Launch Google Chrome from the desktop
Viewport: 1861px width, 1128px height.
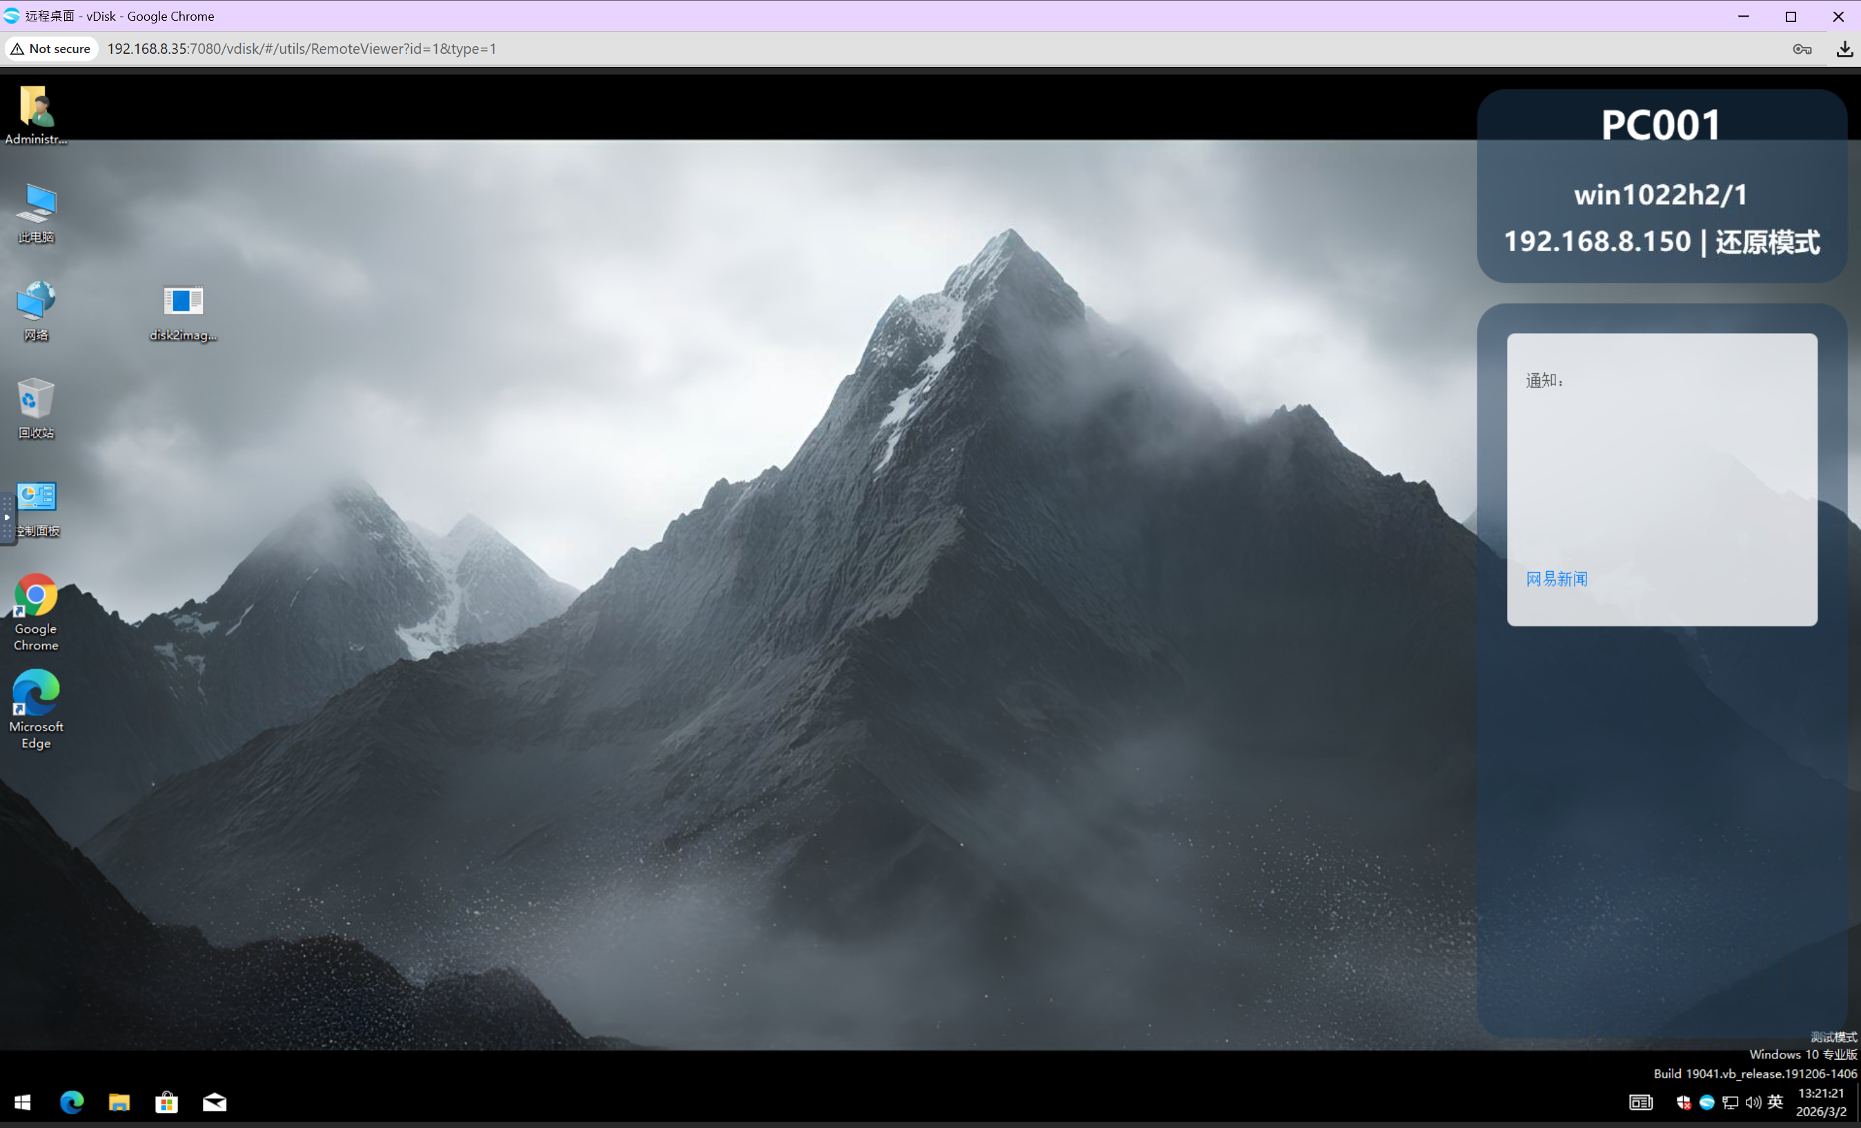point(35,595)
